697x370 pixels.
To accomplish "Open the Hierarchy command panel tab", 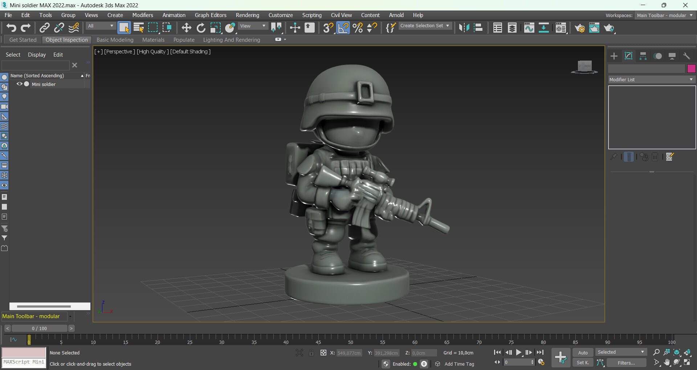I will pyautogui.click(x=643, y=56).
